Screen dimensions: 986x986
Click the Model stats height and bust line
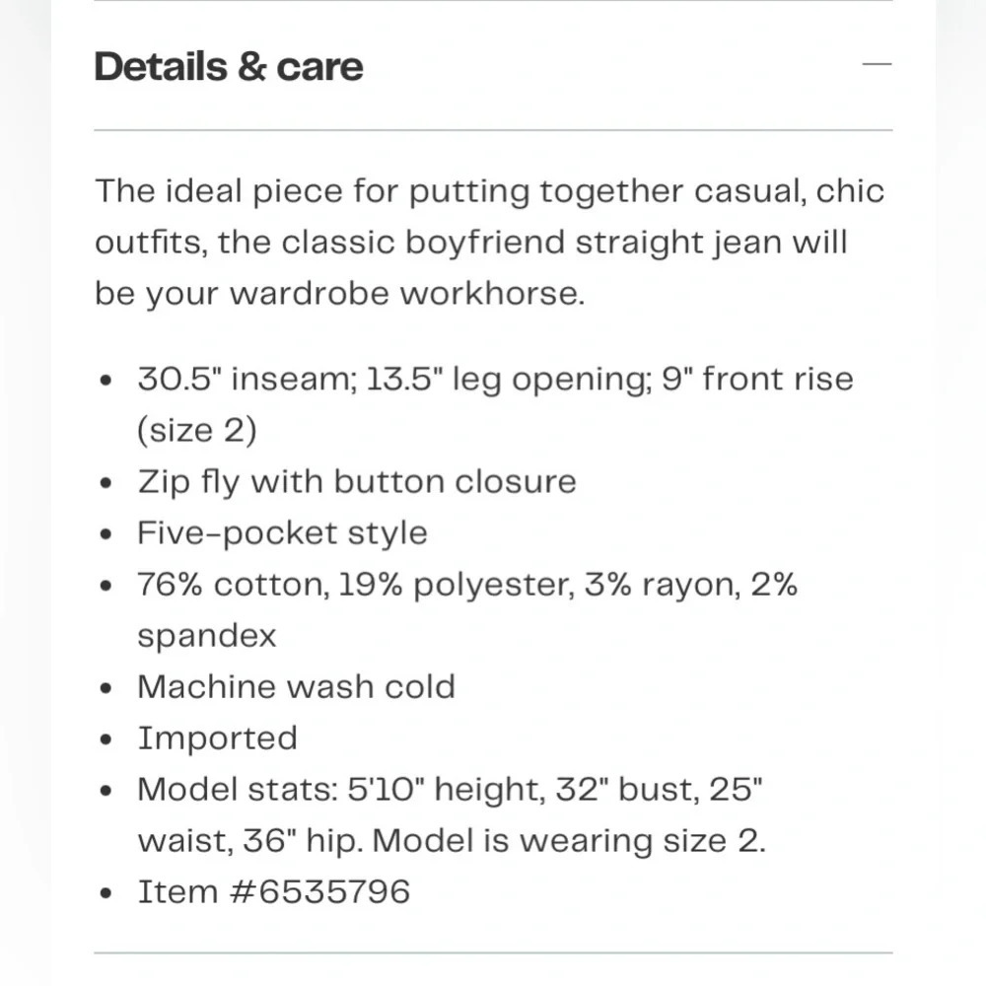coord(450,790)
